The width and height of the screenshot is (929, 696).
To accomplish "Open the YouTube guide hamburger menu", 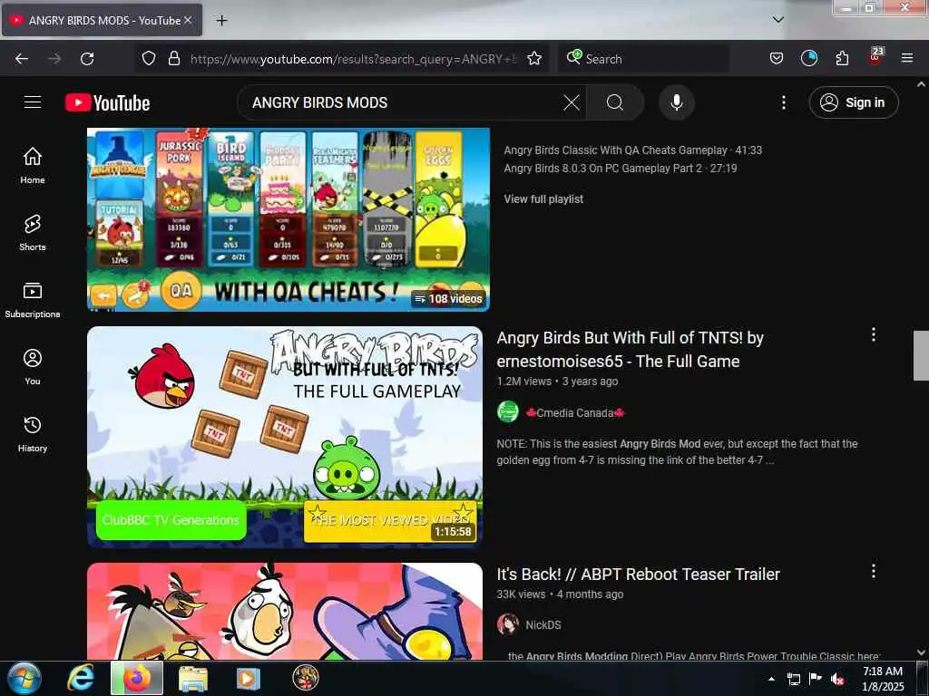I will tap(33, 102).
